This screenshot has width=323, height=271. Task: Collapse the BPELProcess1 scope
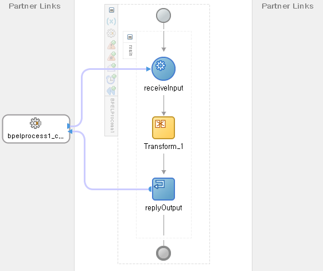coord(111,10)
